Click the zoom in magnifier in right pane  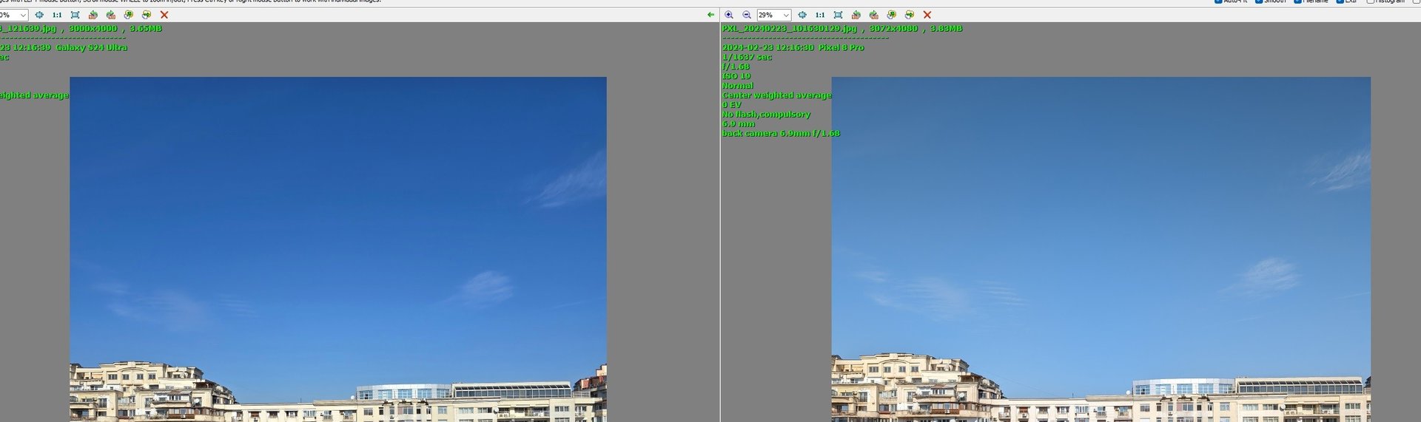click(729, 15)
